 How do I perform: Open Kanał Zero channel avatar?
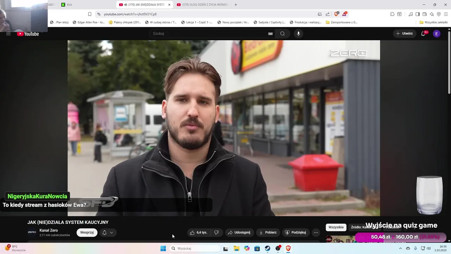[32, 232]
